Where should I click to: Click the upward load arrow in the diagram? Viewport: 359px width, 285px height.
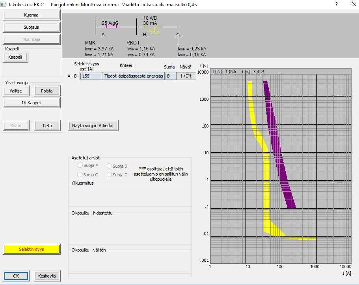[x=178, y=39]
